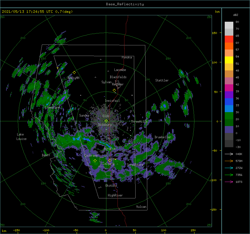Viewport: 250px width, 234px height.
Task: Pick the light gray 70-80 dBZ swatch
Action: pos(229,25)
